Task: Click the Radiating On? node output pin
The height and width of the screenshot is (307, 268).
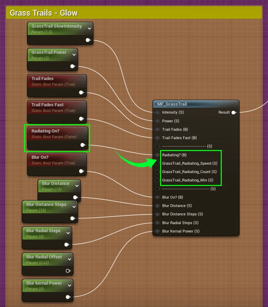Action: [x=82, y=145]
